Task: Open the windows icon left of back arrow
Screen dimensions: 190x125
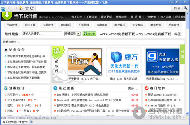Action: tap(3, 9)
